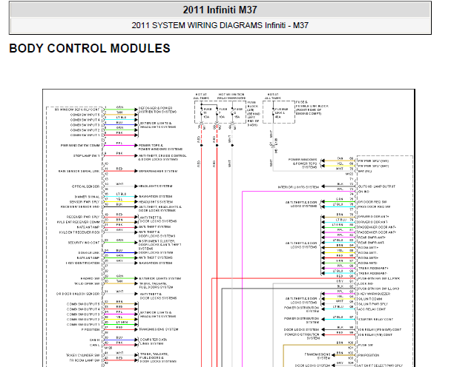Screen dimensions: 451x367
Task: Click the 'P POSITION' pin label
Action: [90, 330]
